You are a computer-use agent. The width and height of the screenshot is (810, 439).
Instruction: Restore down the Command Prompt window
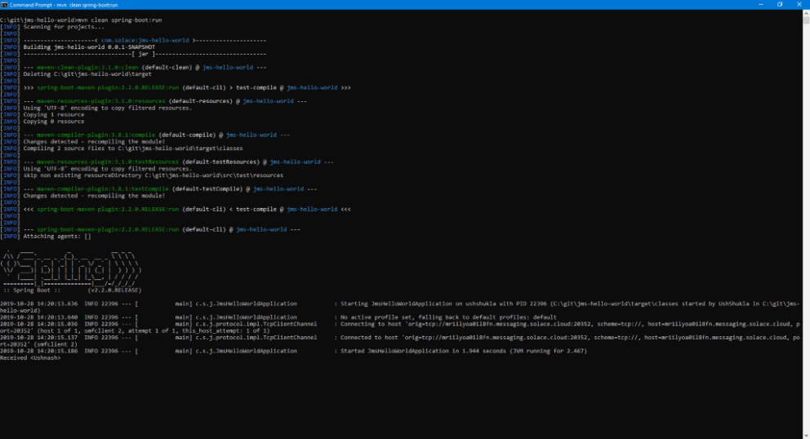(x=779, y=4)
